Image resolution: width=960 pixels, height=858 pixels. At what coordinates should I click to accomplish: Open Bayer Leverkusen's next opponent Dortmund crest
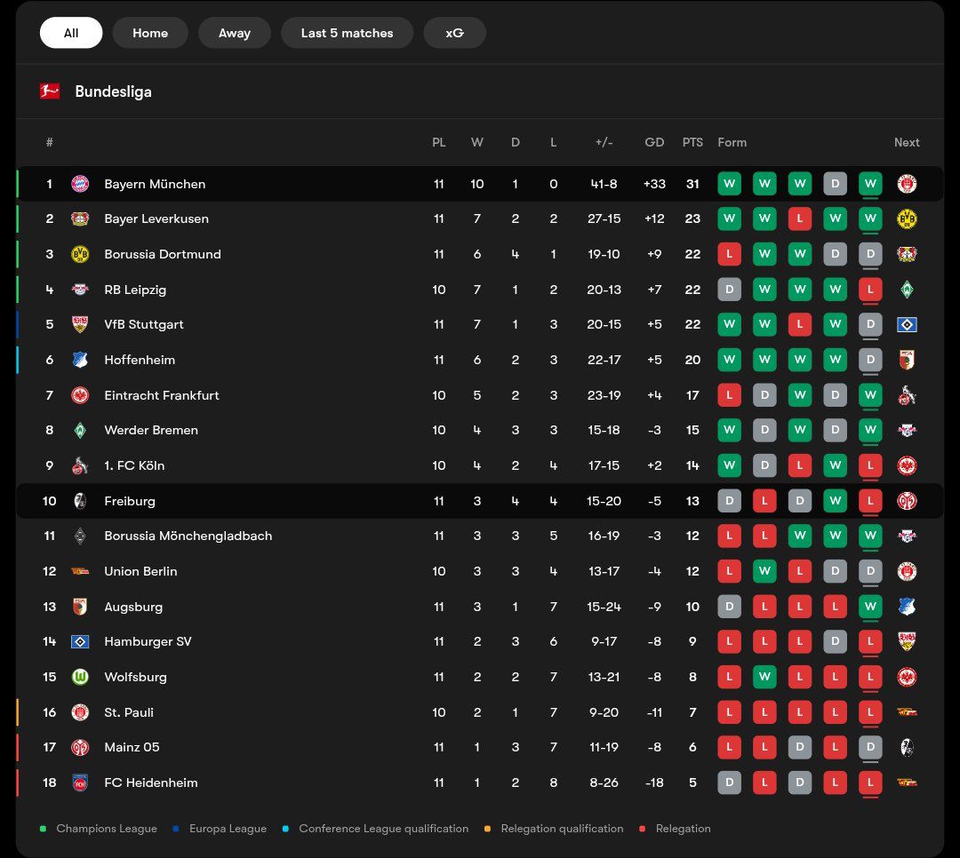pyautogui.click(x=907, y=218)
